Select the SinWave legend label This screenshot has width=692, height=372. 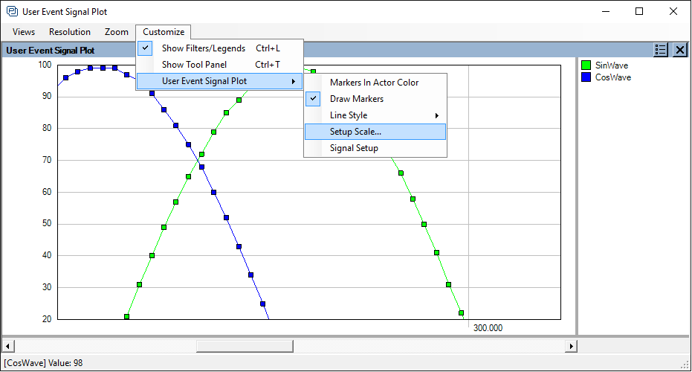click(611, 65)
